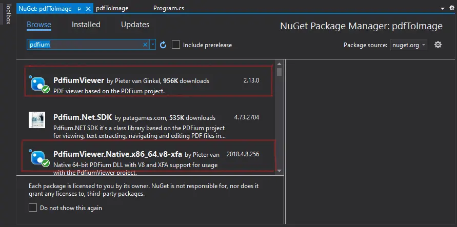
Task: Open the Package source dropdown
Action: (409, 45)
